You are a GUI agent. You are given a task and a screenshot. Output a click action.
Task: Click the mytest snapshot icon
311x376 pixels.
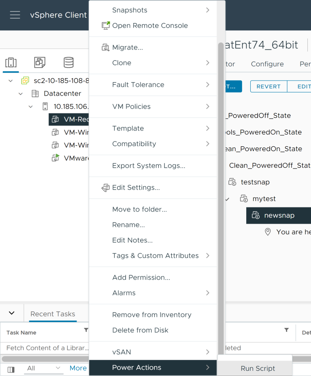(244, 199)
